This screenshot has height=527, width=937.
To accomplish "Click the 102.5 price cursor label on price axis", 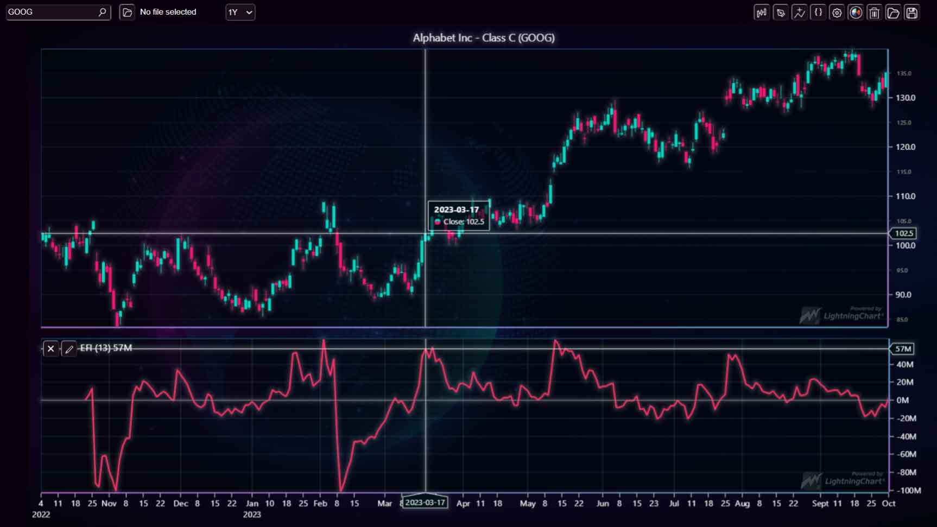I will point(903,233).
